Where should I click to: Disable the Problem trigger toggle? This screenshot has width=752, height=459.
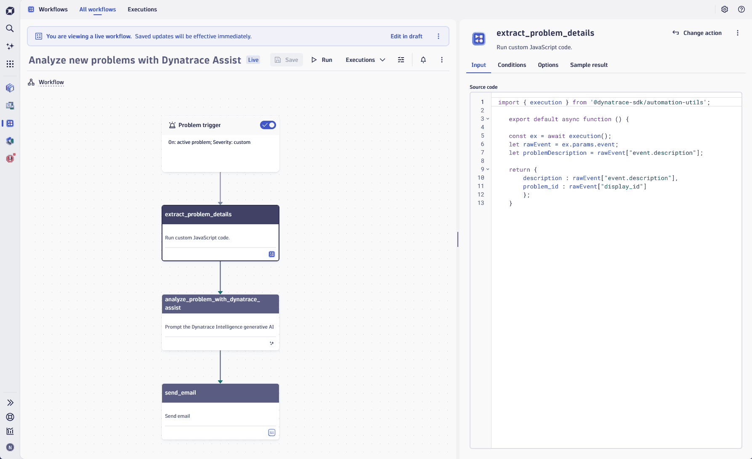point(268,125)
